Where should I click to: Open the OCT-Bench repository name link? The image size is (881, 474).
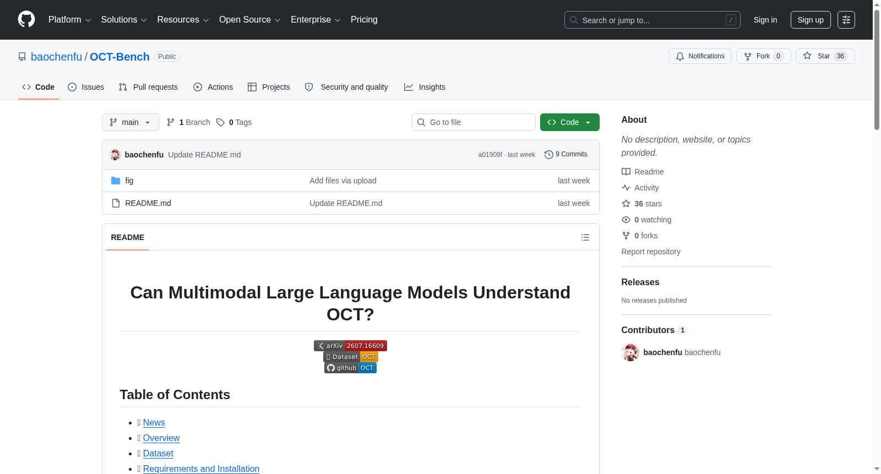coord(119,57)
